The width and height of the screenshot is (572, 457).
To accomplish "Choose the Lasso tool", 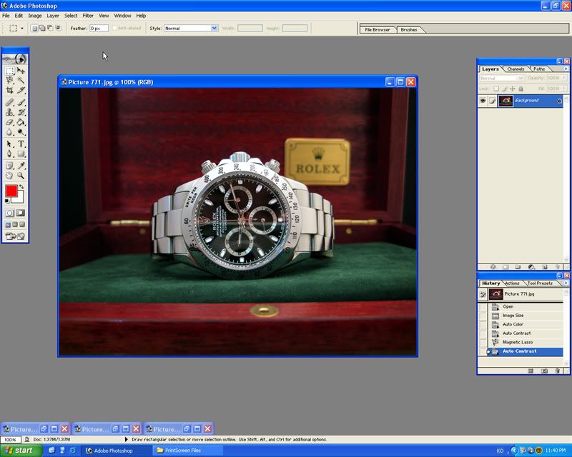I will click(9, 80).
